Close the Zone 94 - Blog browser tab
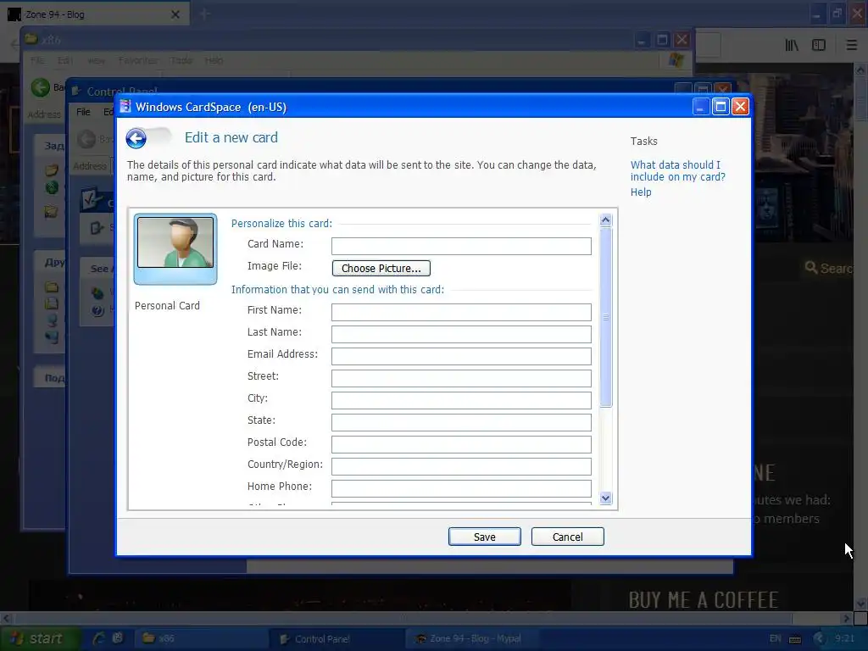 [x=175, y=14]
